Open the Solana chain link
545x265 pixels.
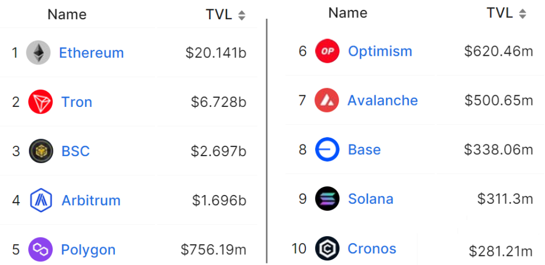(370, 199)
